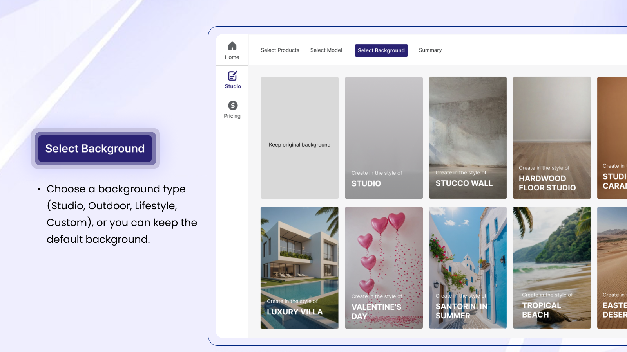Choose Hardwood Floor Studio background
Image resolution: width=627 pixels, height=352 pixels.
(x=552, y=138)
